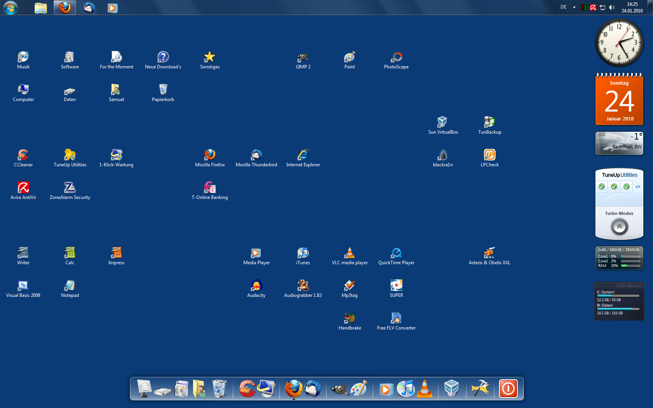Viewport: 653px width, 408px height.
Task: Select the Mozilla Firefox desktop shortcut
Action: 210,158
